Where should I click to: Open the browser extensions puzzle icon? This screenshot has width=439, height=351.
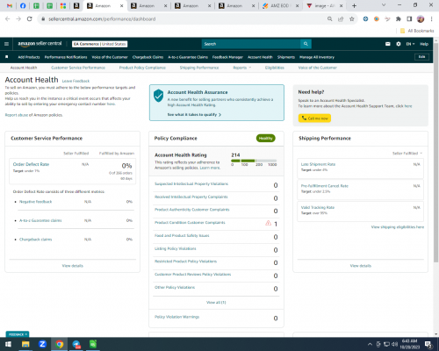[x=399, y=19]
